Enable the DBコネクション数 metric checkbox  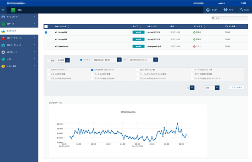(138, 70)
